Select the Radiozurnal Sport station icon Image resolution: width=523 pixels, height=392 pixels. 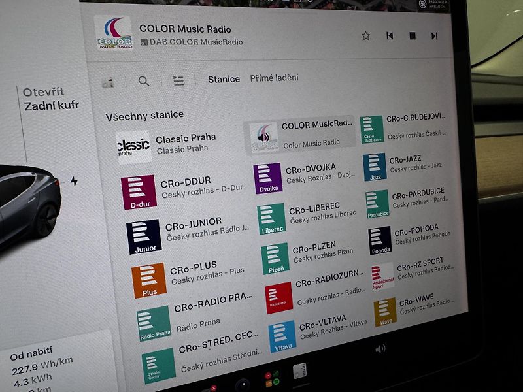[382, 276]
